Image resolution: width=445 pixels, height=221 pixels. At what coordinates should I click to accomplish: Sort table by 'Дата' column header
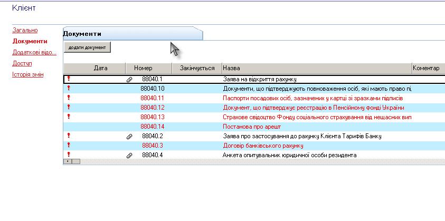point(100,68)
